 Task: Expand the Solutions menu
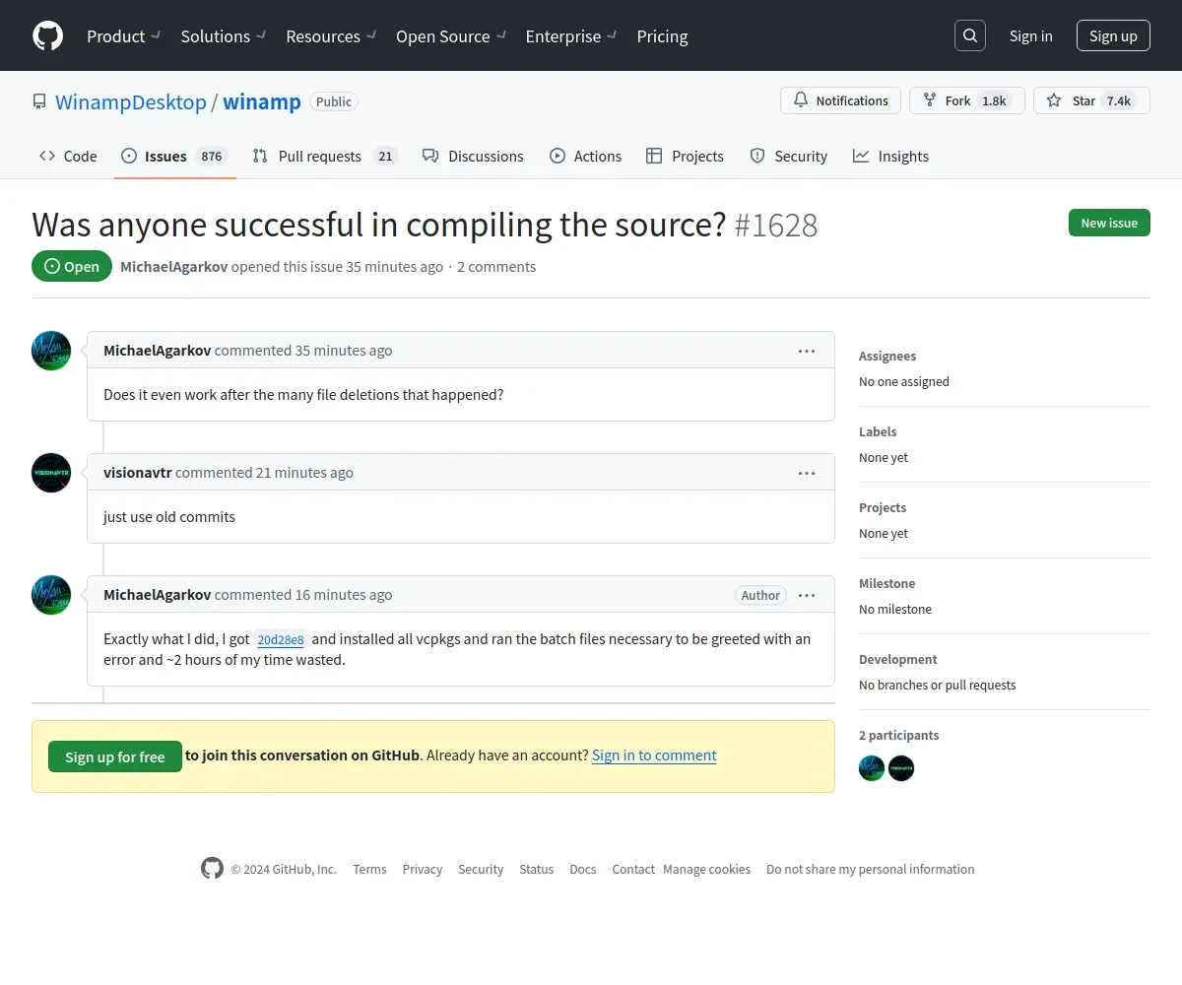pyautogui.click(x=224, y=36)
